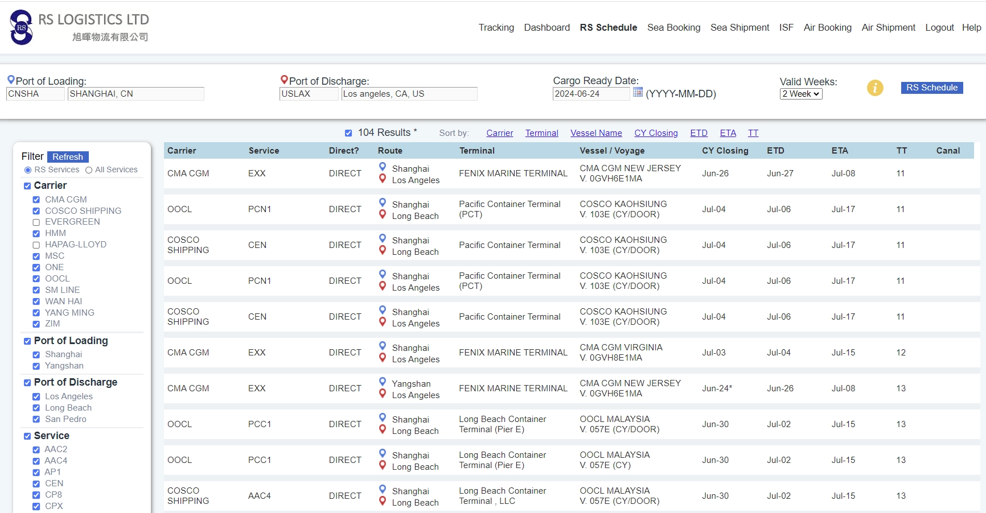This screenshot has height=513, width=986.
Task: Click the RS Logistics logo
Action: pos(79,27)
